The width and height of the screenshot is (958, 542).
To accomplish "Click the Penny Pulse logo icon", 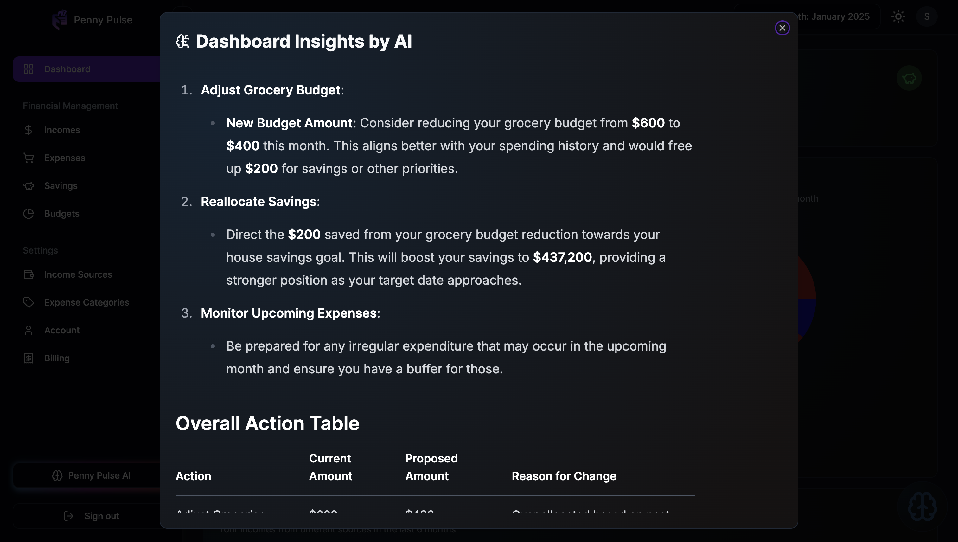I will coord(60,19).
